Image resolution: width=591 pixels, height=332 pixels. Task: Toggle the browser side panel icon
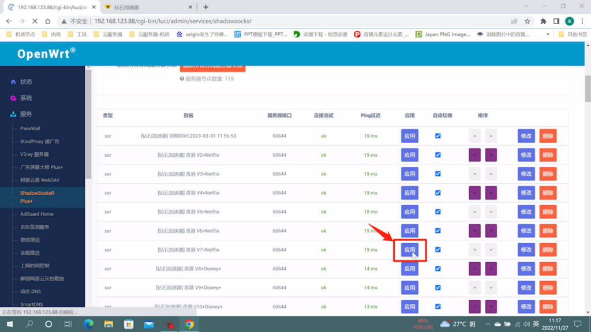(556, 21)
